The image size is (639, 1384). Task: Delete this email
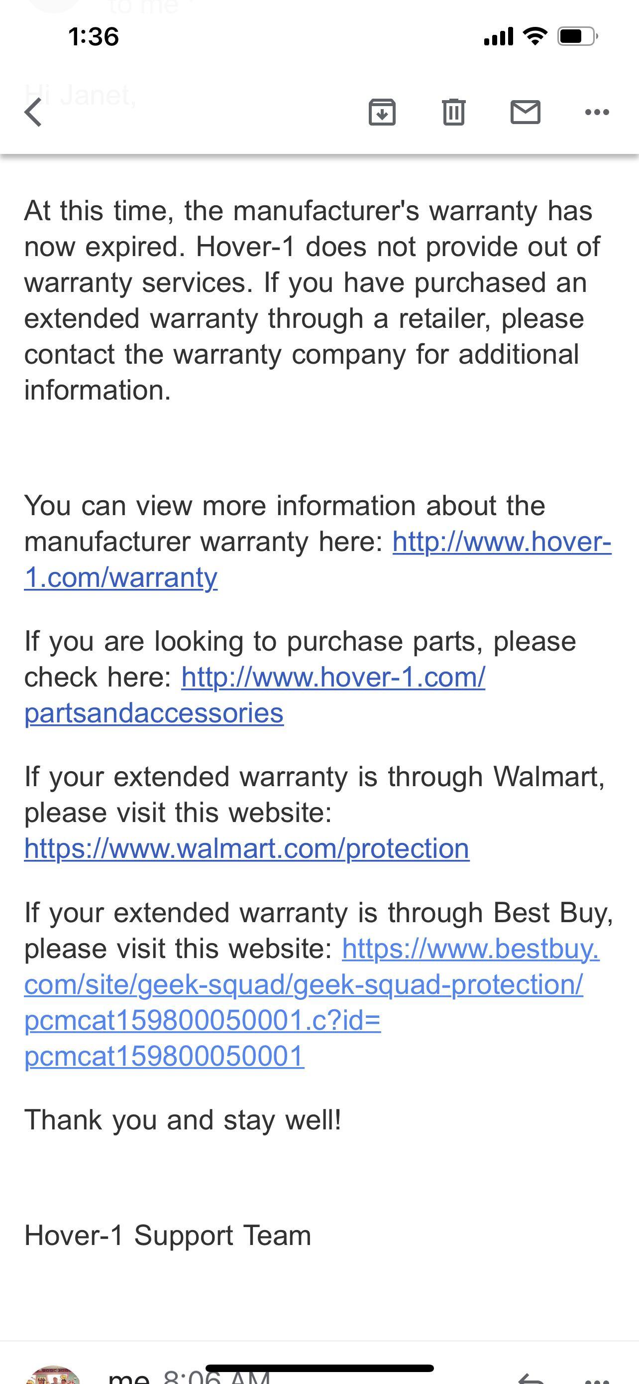(453, 112)
